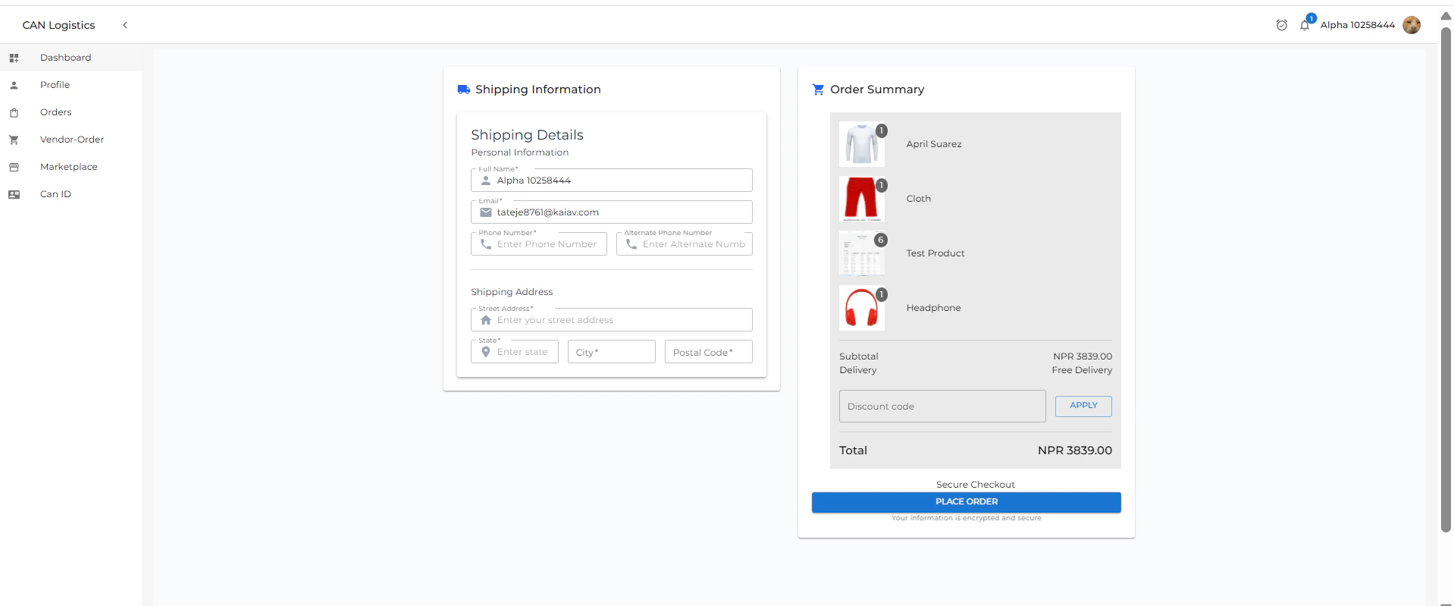The image size is (1454, 606).
Task: Click the Free Delivery text
Action: (x=1082, y=370)
